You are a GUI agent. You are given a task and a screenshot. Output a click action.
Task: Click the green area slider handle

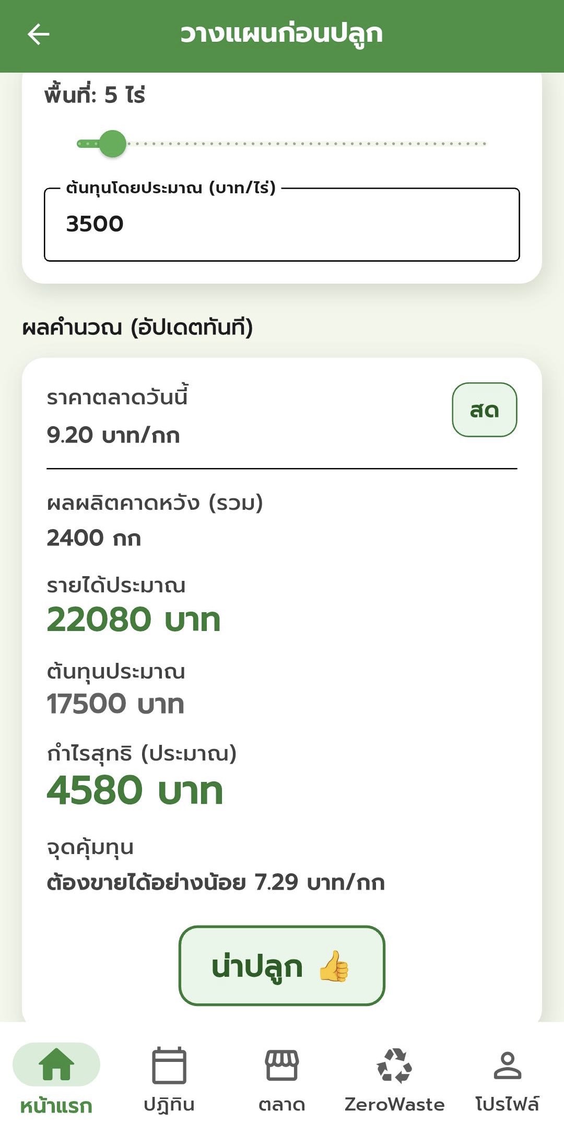(x=112, y=143)
